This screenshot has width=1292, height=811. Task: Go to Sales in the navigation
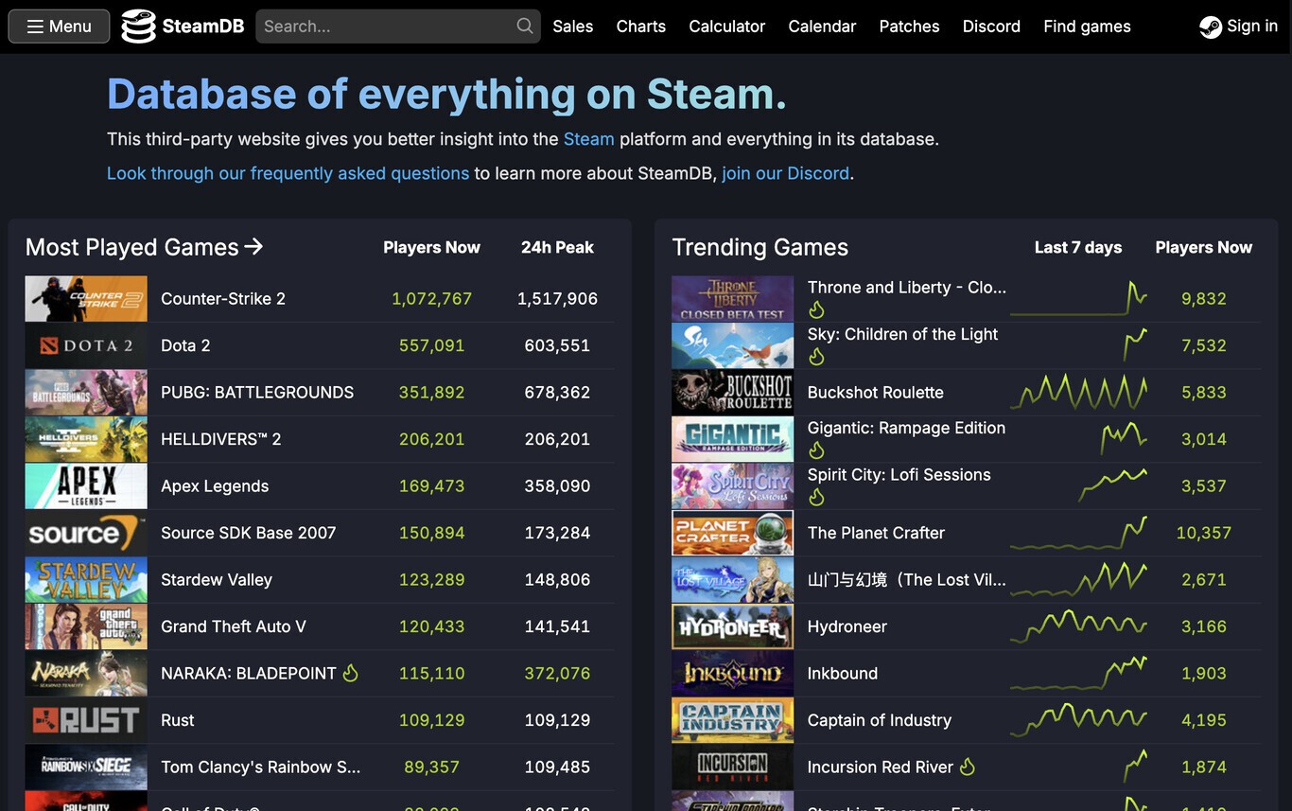pyautogui.click(x=573, y=26)
